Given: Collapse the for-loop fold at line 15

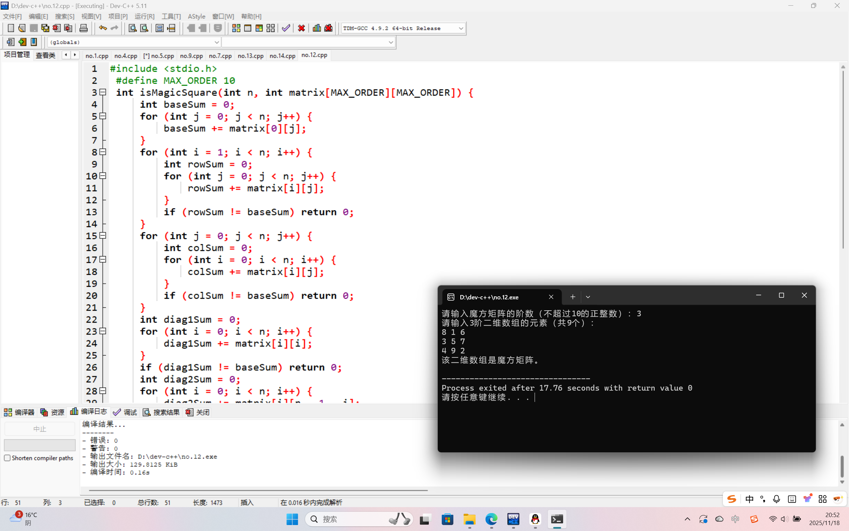Looking at the screenshot, I should pyautogui.click(x=103, y=236).
